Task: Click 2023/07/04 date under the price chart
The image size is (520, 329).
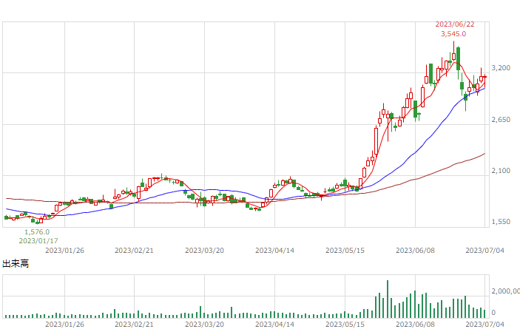Action: 484,251
